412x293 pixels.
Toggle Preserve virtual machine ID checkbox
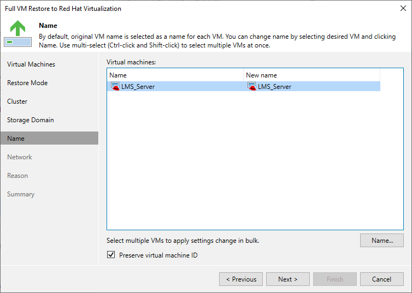pos(111,255)
